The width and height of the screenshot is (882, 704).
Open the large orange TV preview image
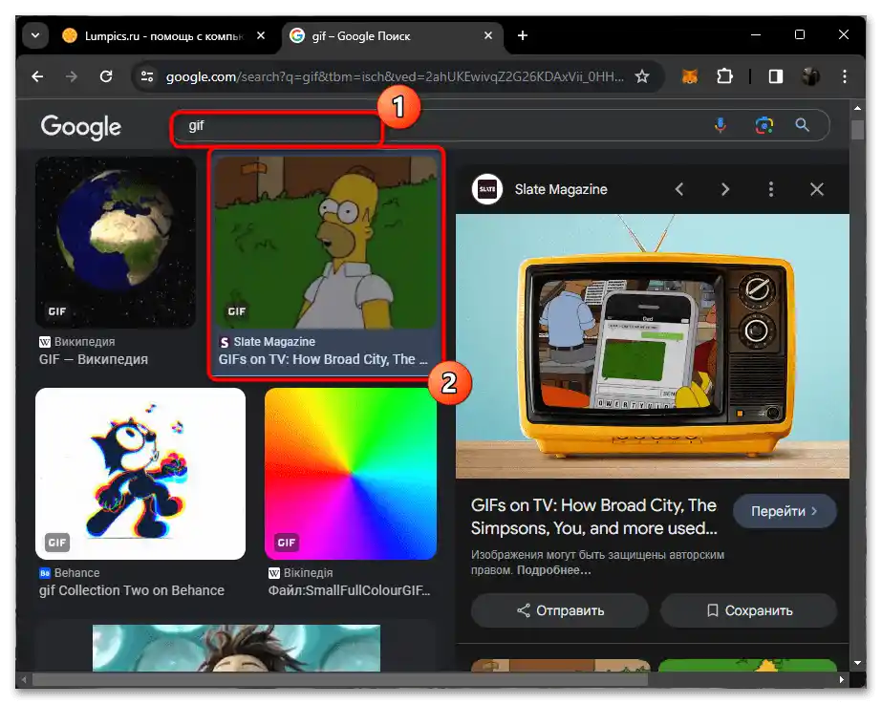point(653,347)
